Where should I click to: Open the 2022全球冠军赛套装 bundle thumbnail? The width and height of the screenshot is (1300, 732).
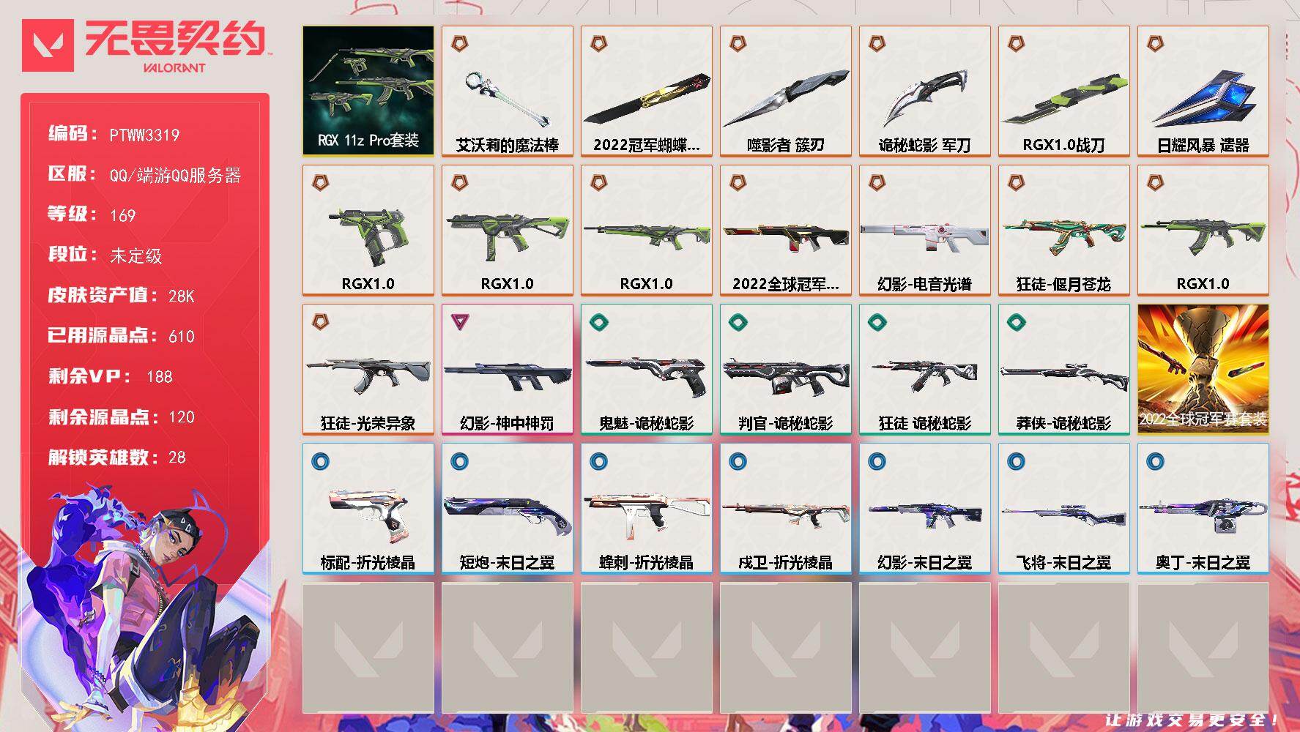[x=1203, y=369]
